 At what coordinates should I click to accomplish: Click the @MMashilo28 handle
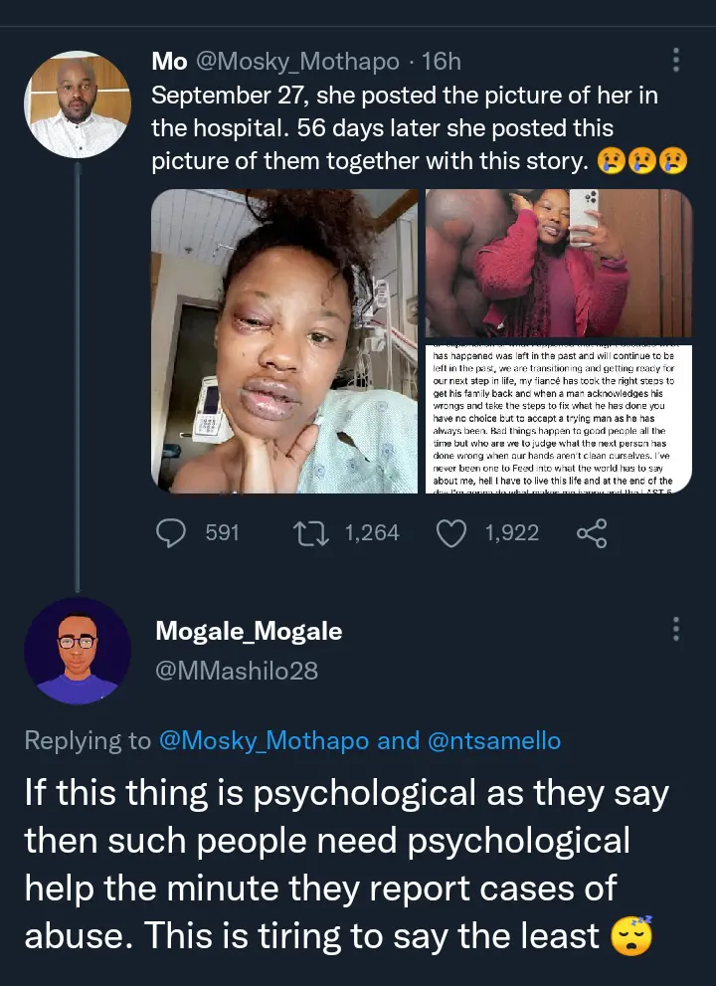(237, 671)
